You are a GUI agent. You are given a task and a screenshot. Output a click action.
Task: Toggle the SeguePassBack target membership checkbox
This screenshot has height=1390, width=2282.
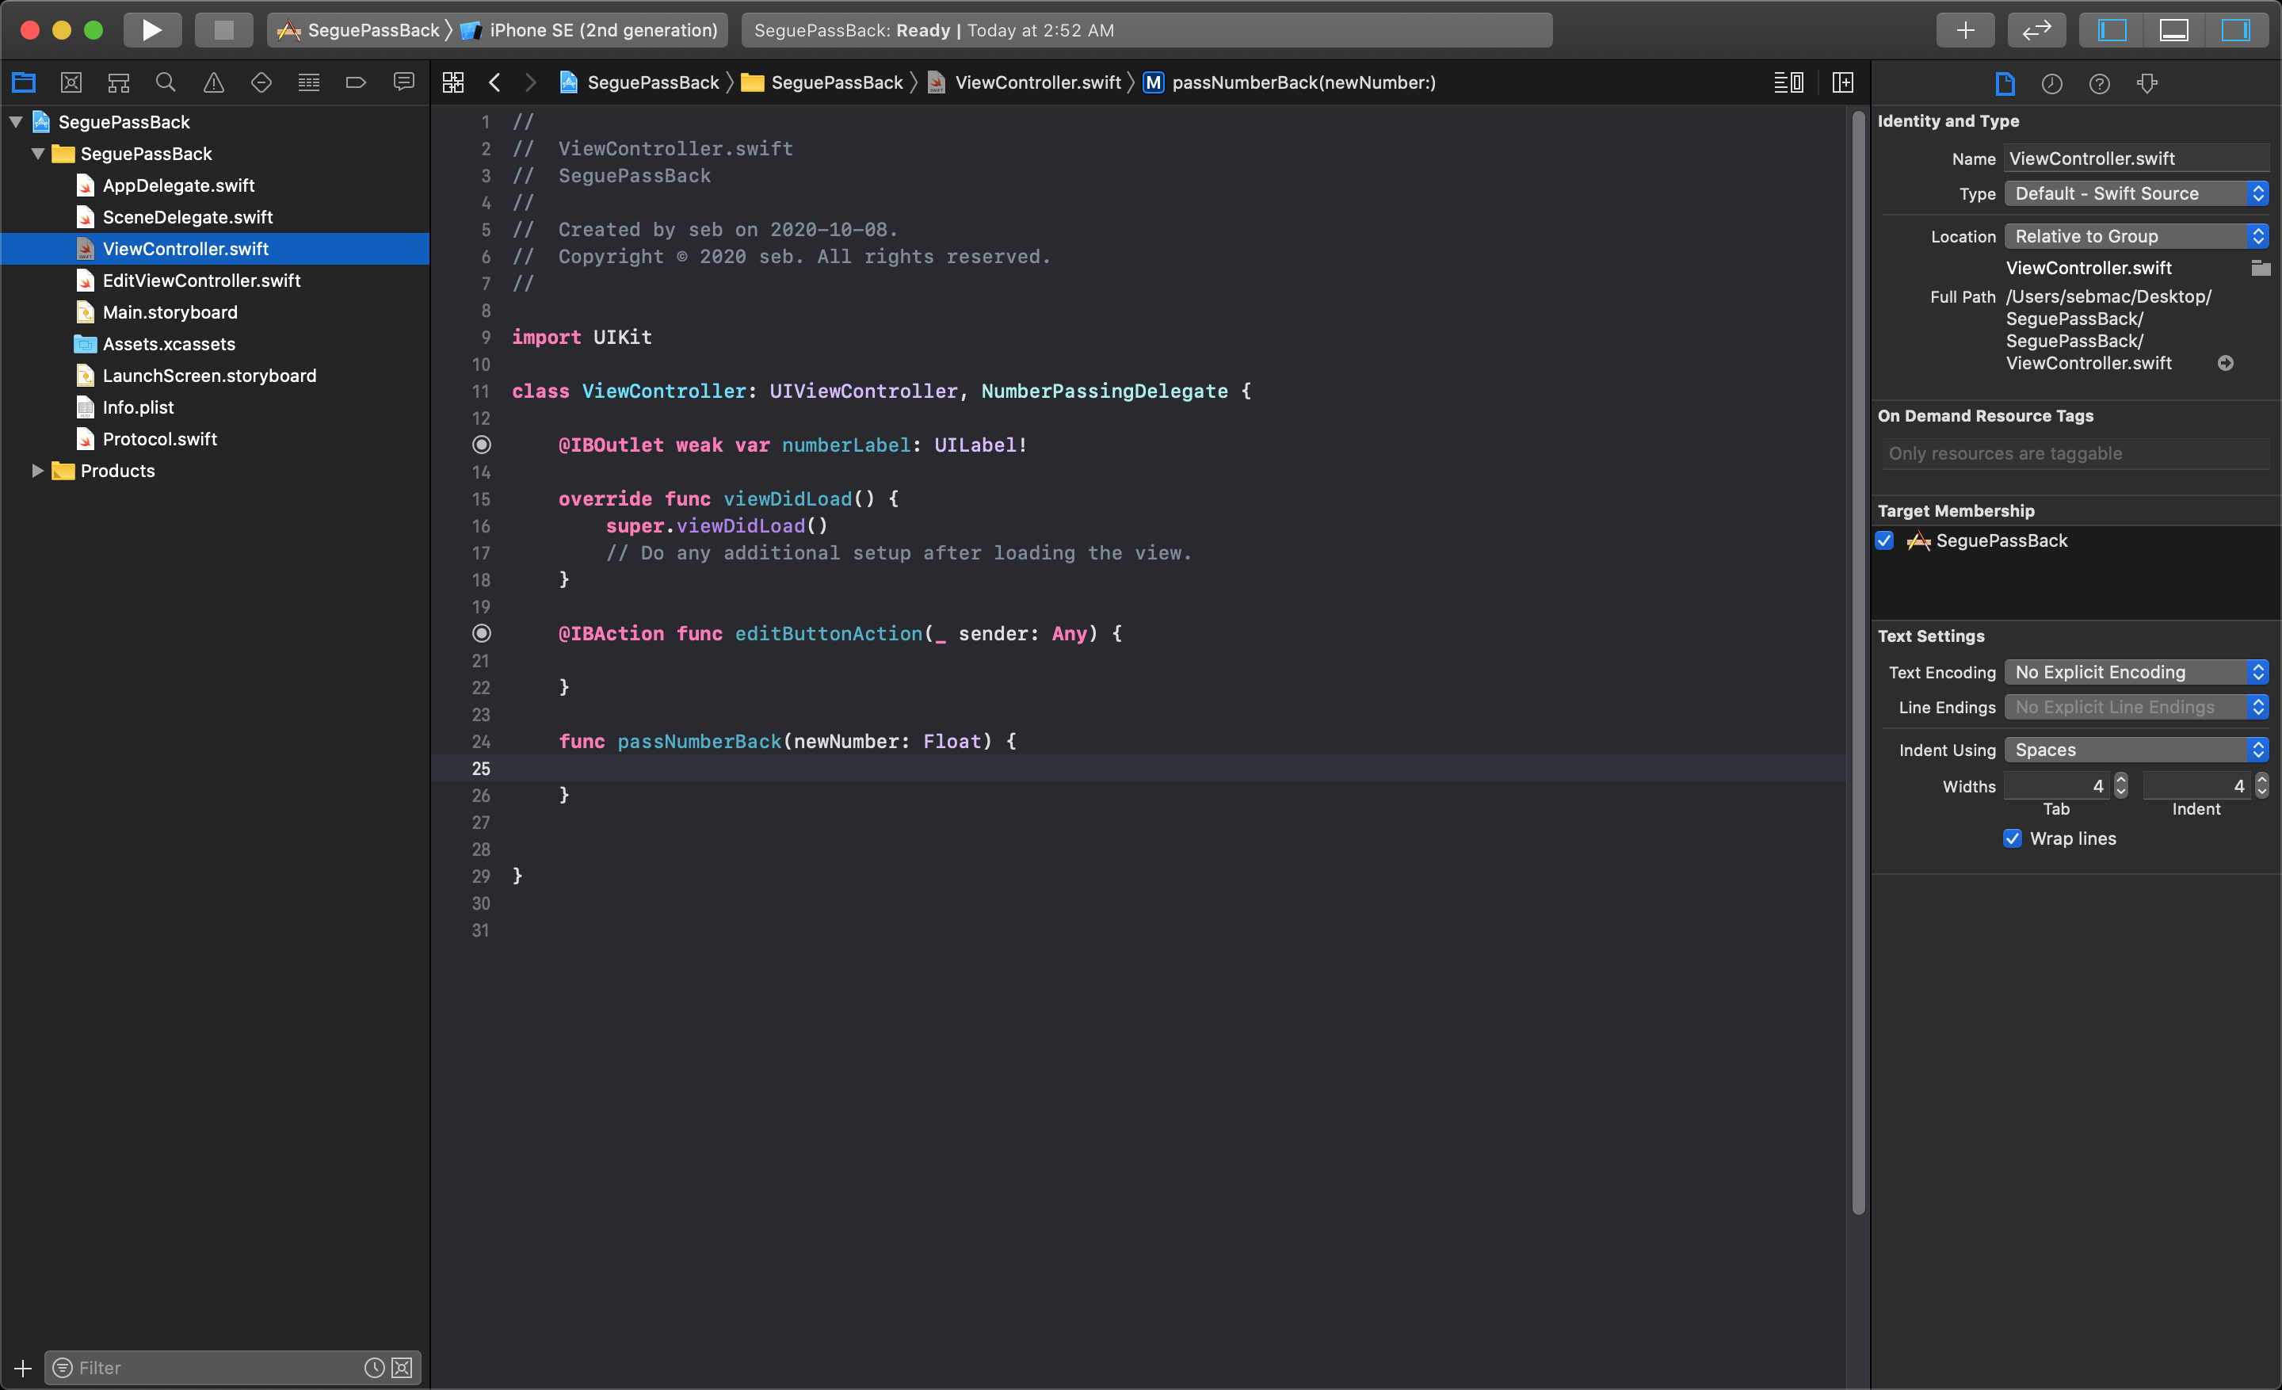point(1887,541)
